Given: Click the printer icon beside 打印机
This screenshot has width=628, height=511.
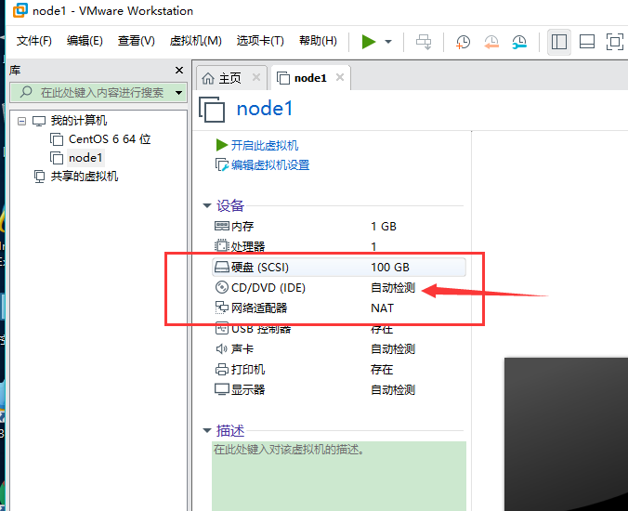Looking at the screenshot, I should click(x=222, y=369).
